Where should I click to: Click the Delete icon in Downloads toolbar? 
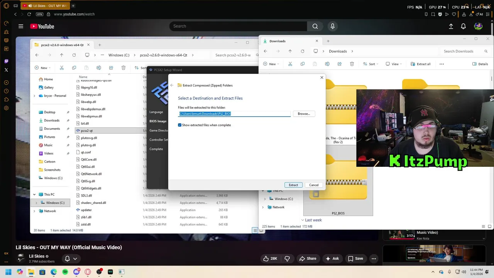pyautogui.click(x=352, y=64)
